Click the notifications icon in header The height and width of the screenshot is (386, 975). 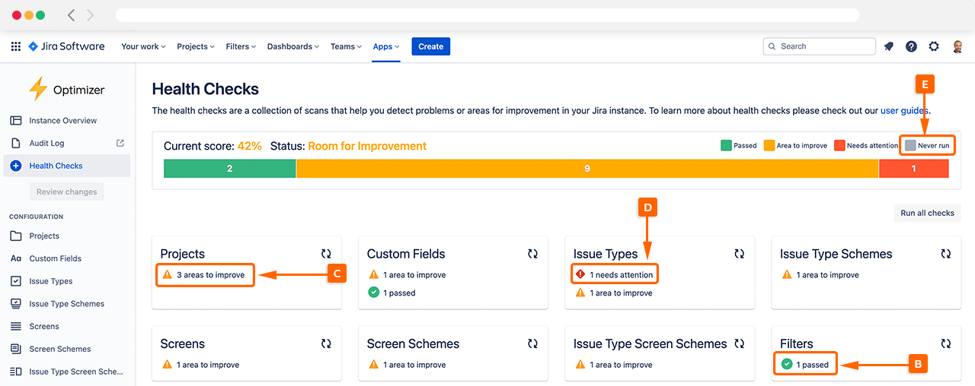[888, 46]
